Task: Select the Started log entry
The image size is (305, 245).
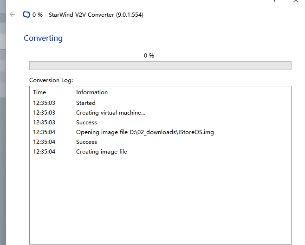Action: 86,103
